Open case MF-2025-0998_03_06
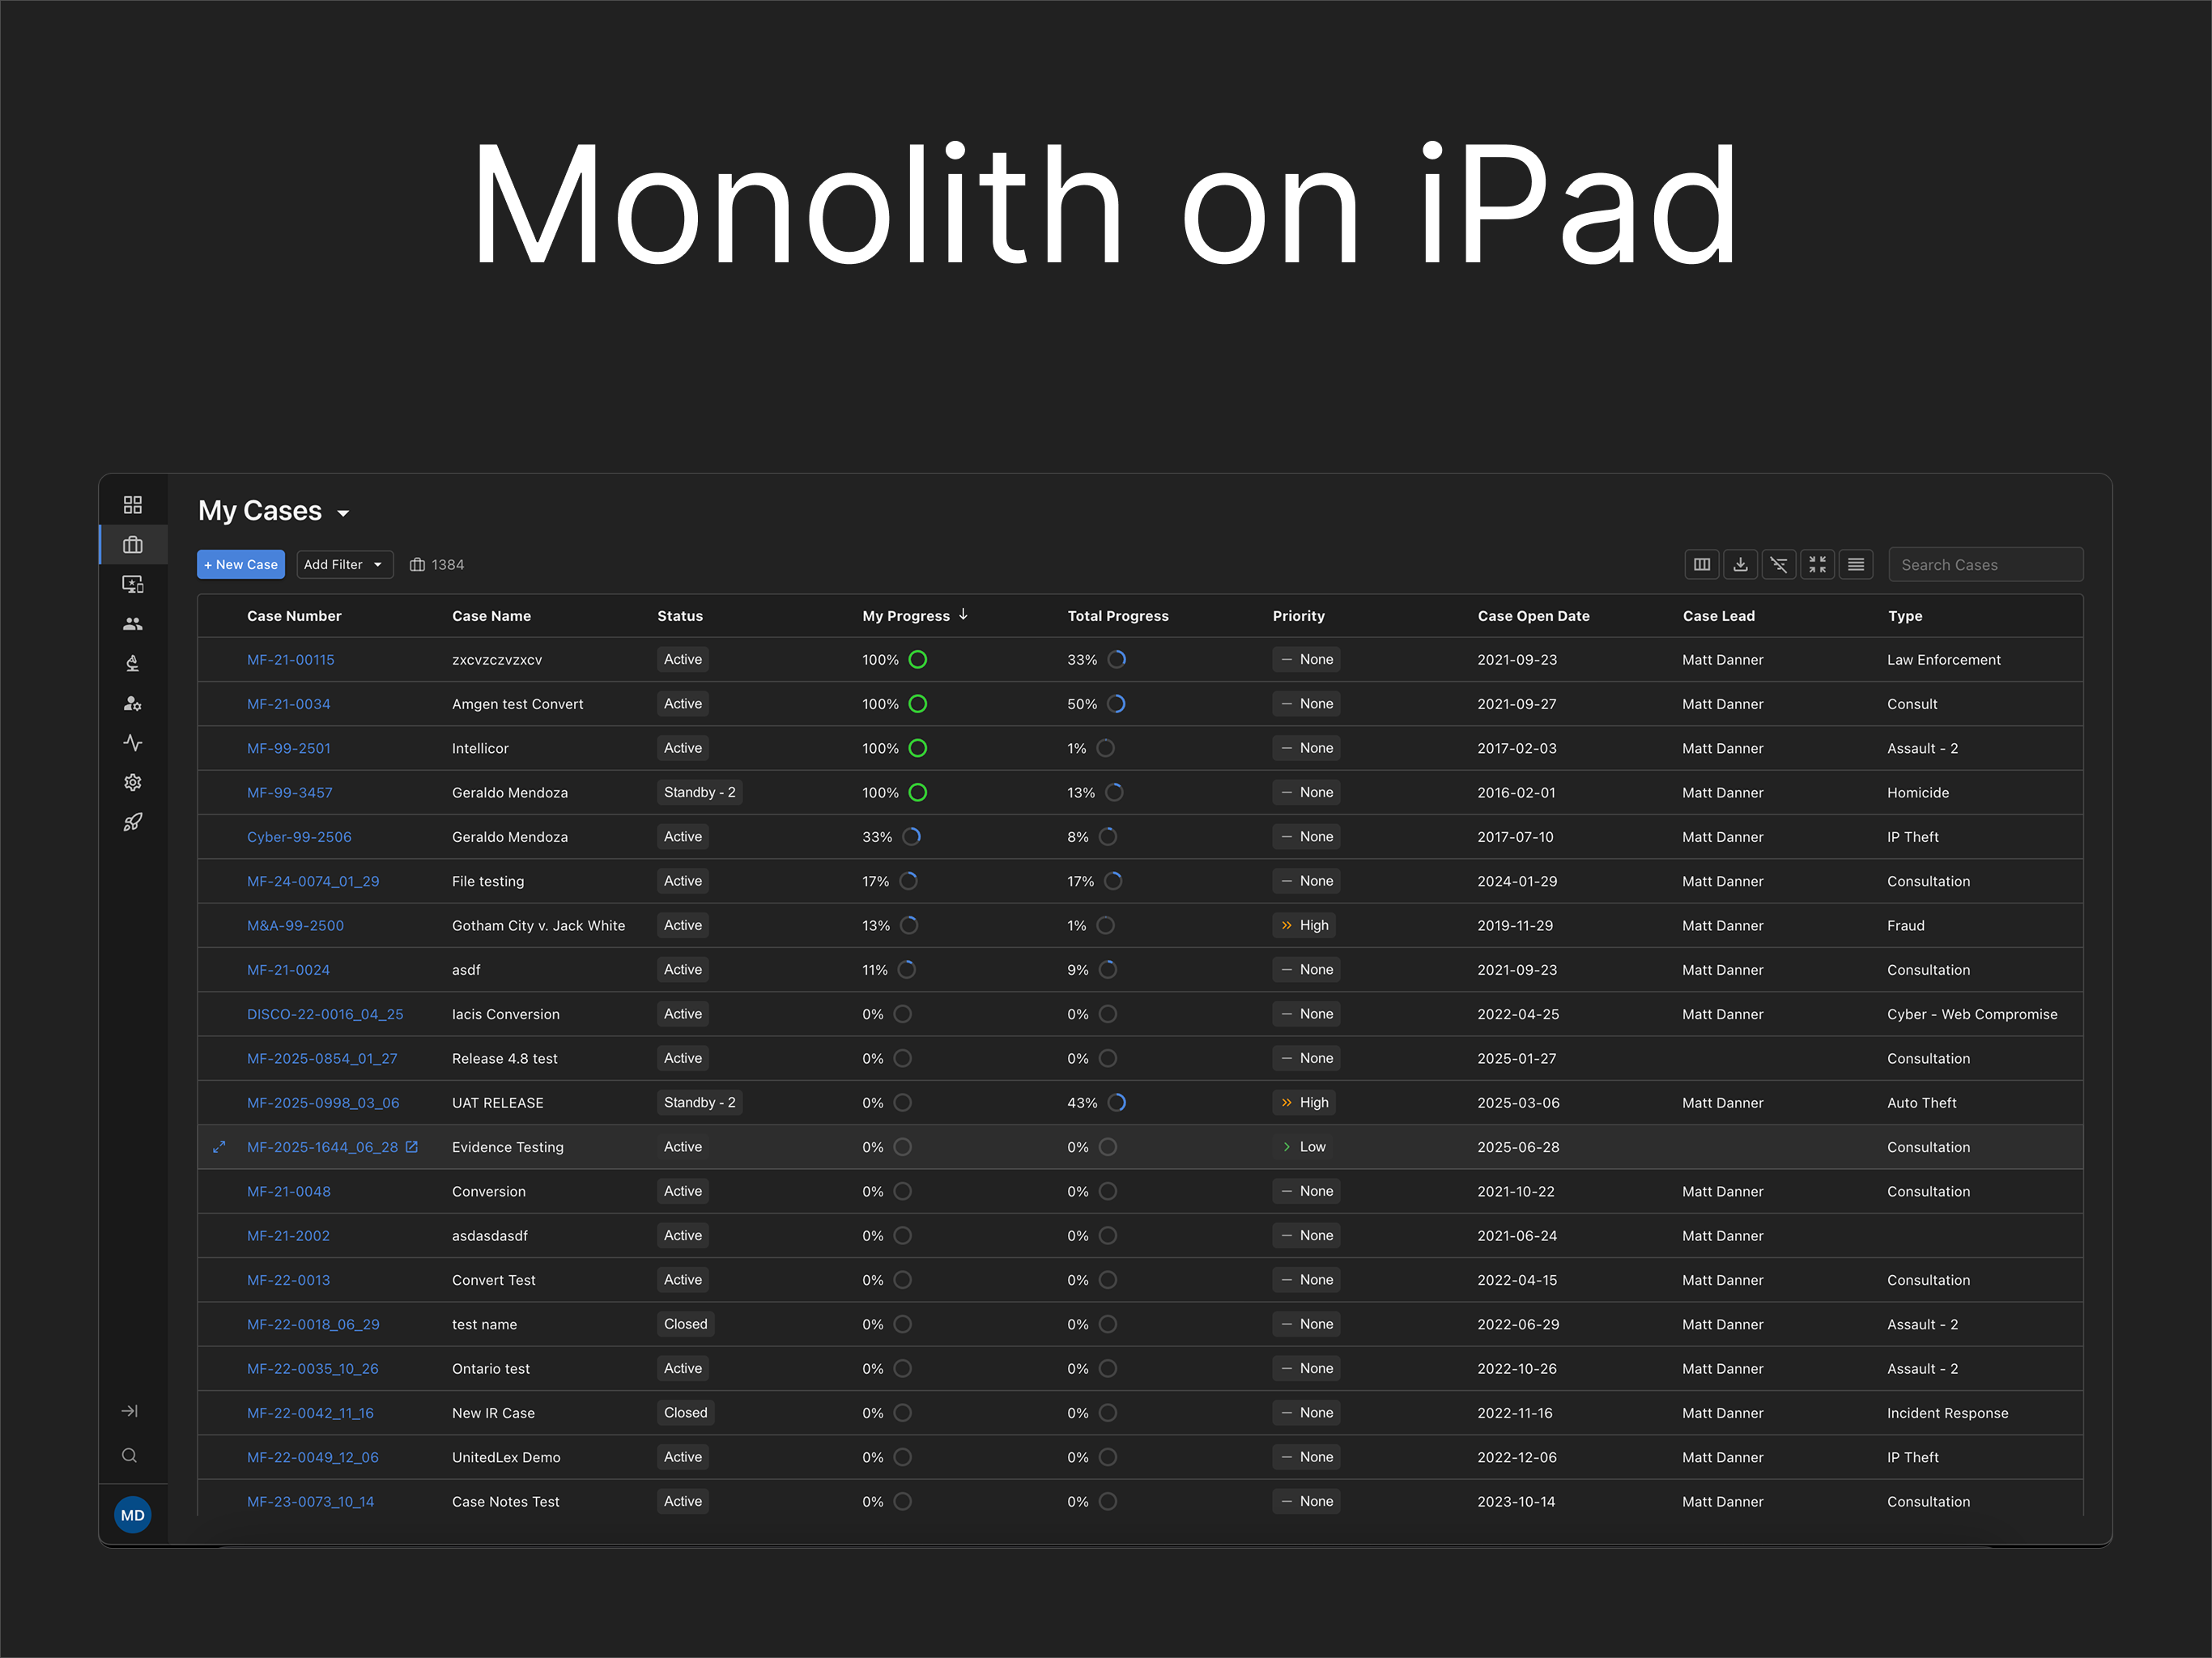Screen dimensions: 2212x1658 click(323, 1103)
